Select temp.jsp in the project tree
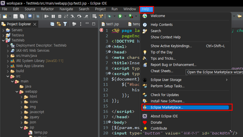The height and width of the screenshot is (137, 243). 41,132
